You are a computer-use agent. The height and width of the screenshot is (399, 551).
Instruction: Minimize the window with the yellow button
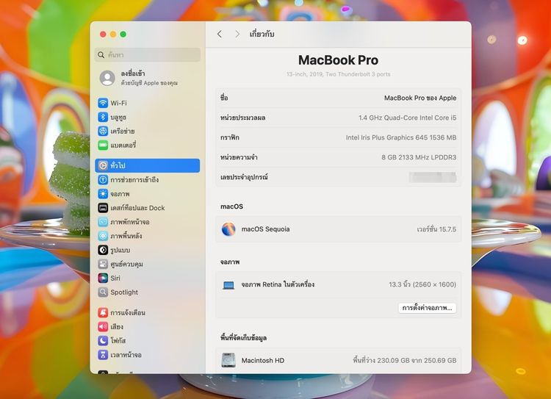[113, 34]
